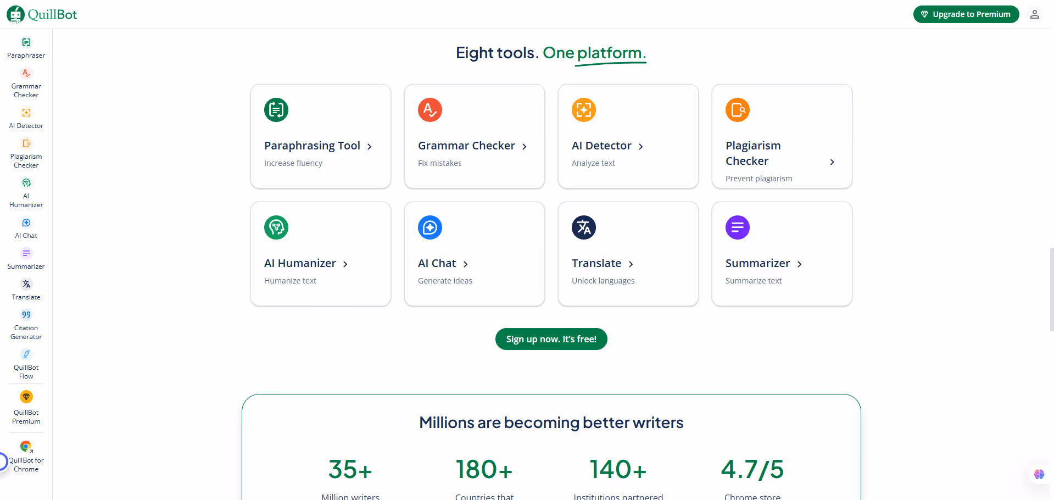1054x500 pixels.
Task: Open the AI Humanizer card title
Action: point(300,263)
